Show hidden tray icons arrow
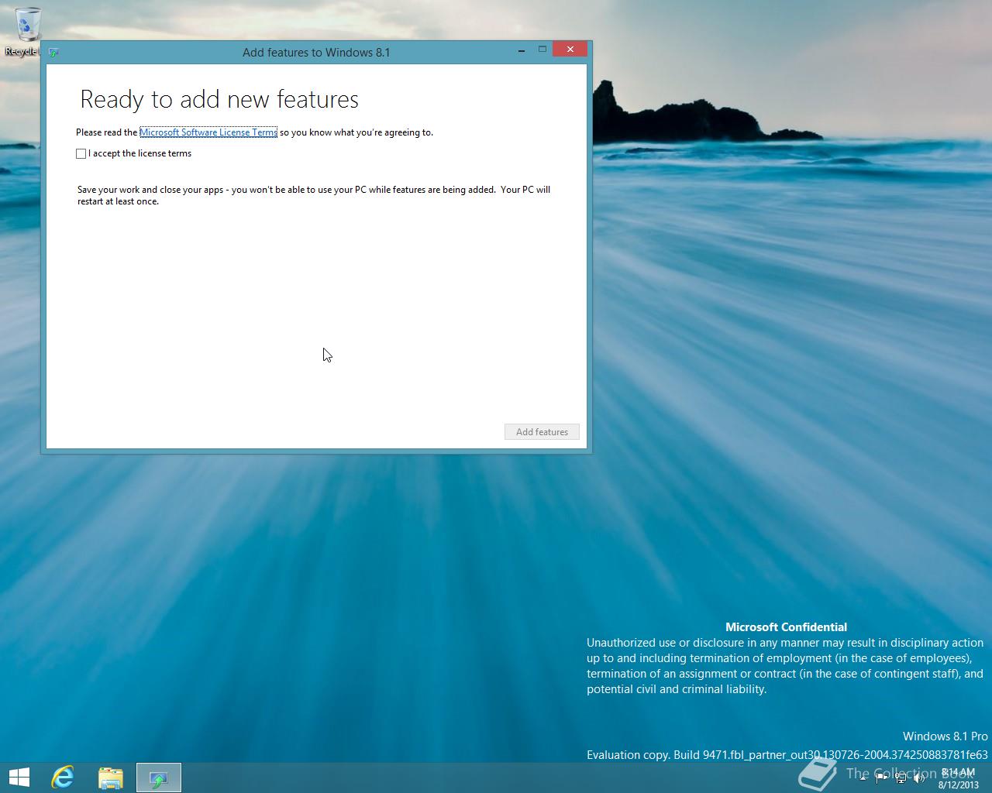Viewport: 992px width, 793px height. 863,778
